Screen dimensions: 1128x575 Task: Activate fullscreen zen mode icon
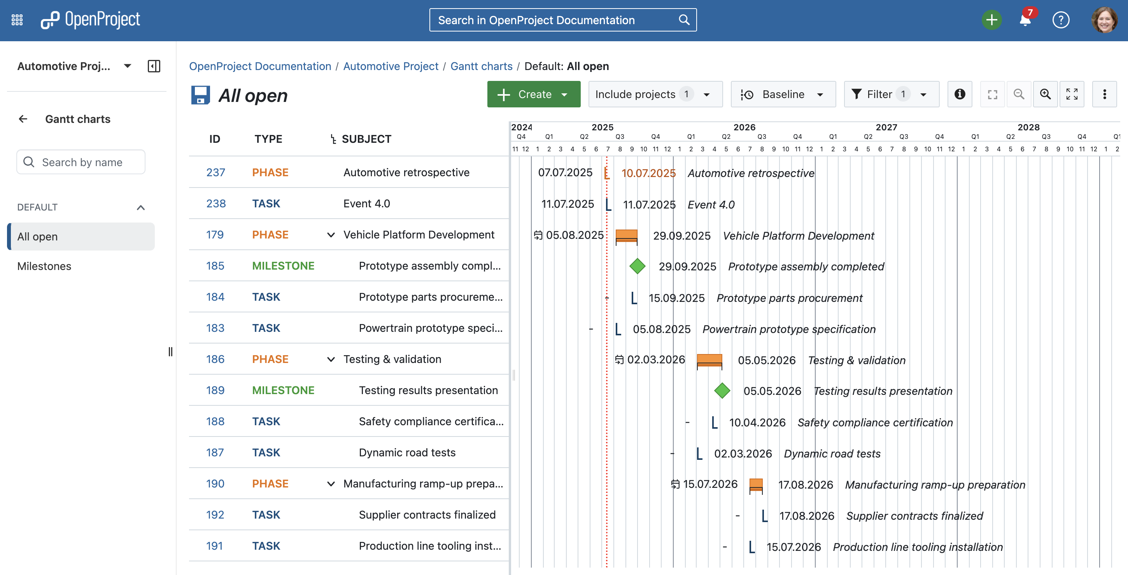(1072, 94)
